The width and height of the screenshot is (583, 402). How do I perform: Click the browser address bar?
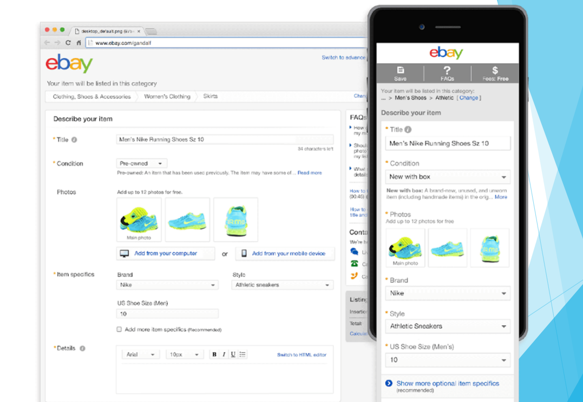pyautogui.click(x=226, y=43)
